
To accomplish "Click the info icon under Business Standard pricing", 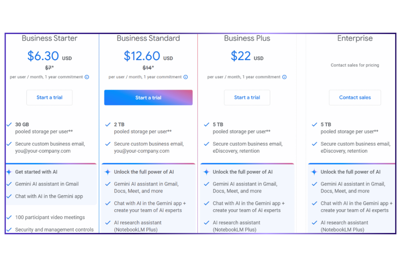I will coord(185,77).
